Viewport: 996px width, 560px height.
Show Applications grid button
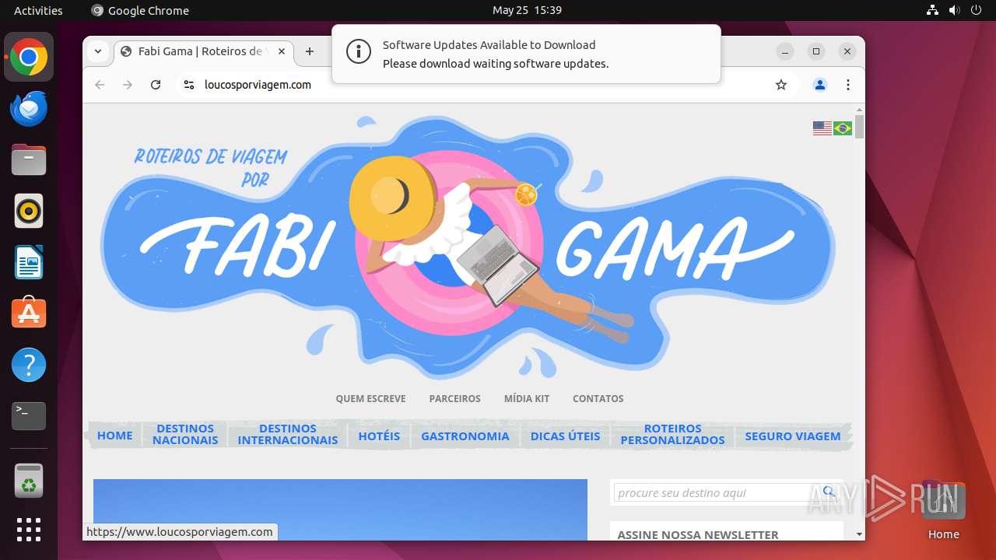pos(29,530)
